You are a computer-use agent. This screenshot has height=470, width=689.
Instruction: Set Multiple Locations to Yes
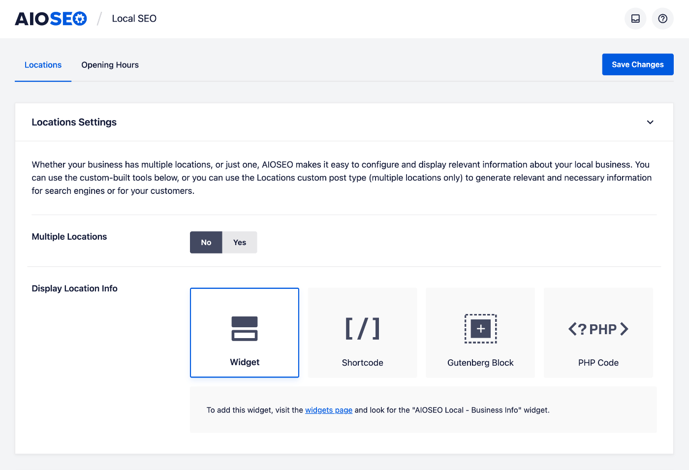240,243
